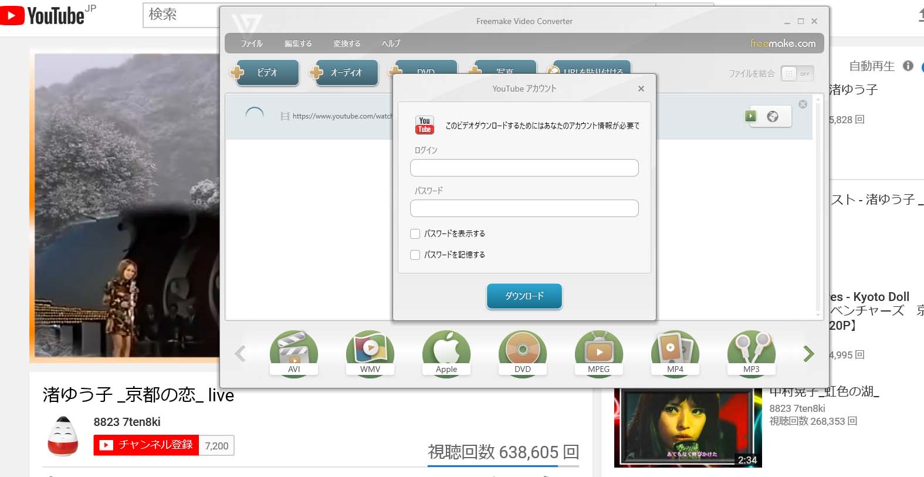
Task: Open the 中村晃子_虹色の湖_ video thumbnail
Action: [x=688, y=428]
